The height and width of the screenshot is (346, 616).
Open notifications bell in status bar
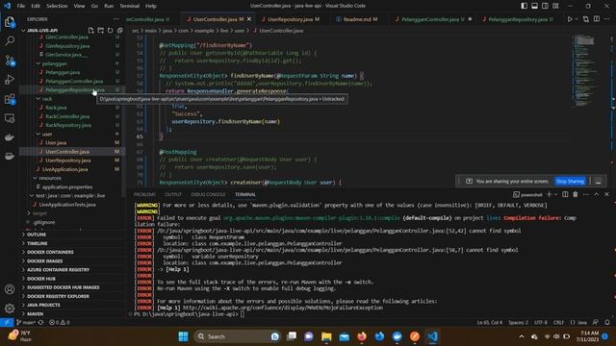tap(607, 322)
